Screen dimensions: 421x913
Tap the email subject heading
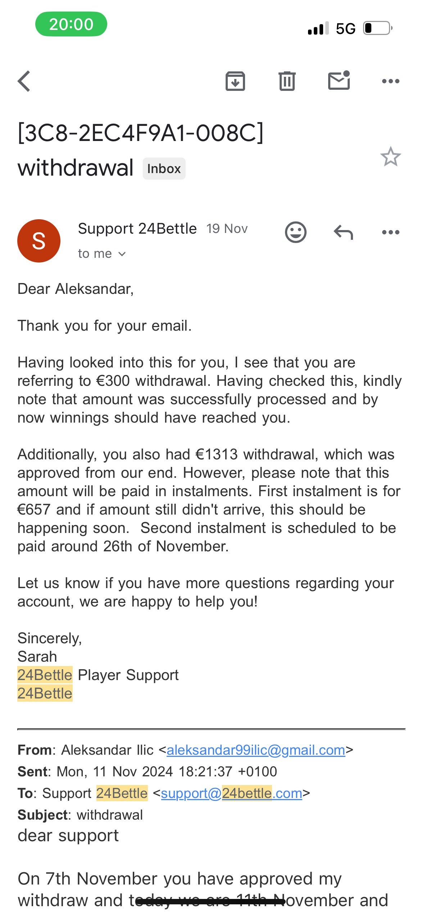click(141, 150)
